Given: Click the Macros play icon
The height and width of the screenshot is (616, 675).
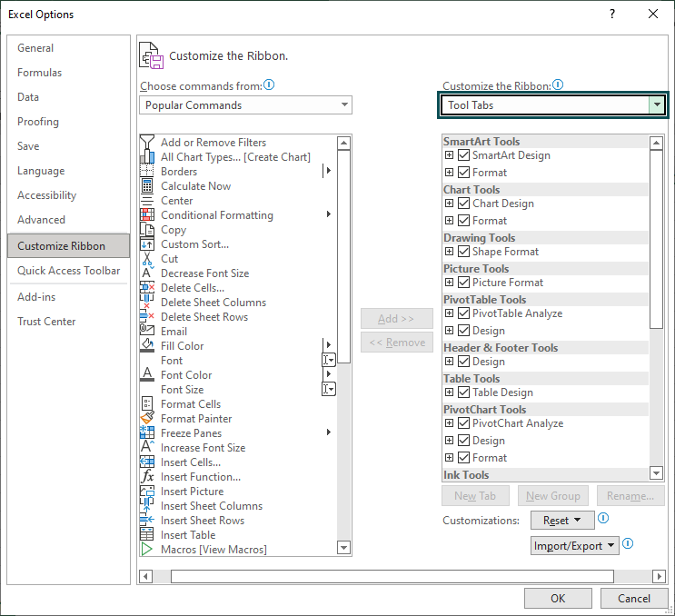Looking at the screenshot, I should (147, 550).
